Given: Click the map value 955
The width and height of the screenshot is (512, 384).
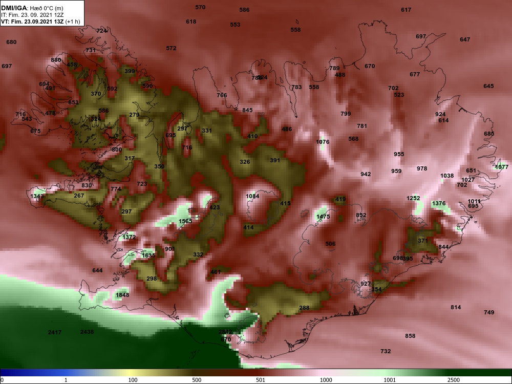Looking at the screenshot, I should click(399, 154).
